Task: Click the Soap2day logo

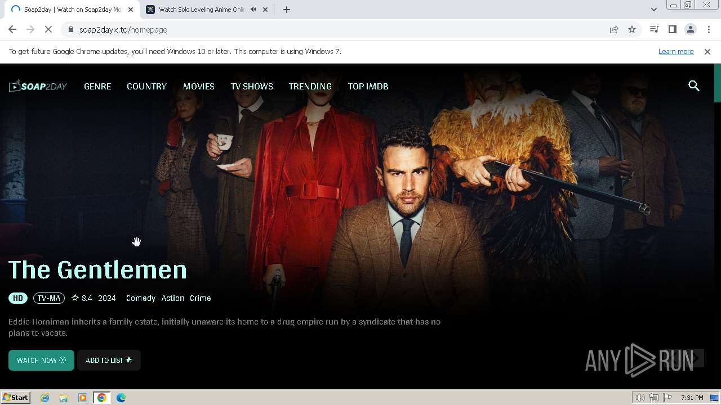Action: (x=38, y=86)
